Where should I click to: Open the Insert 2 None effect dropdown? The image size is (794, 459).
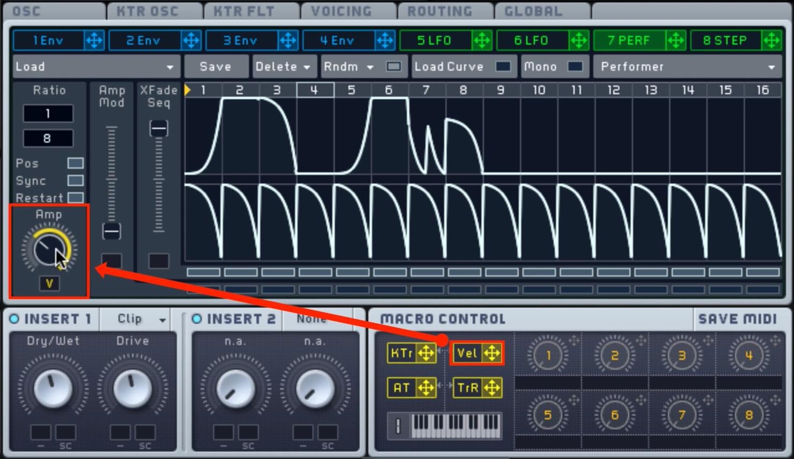click(x=318, y=319)
